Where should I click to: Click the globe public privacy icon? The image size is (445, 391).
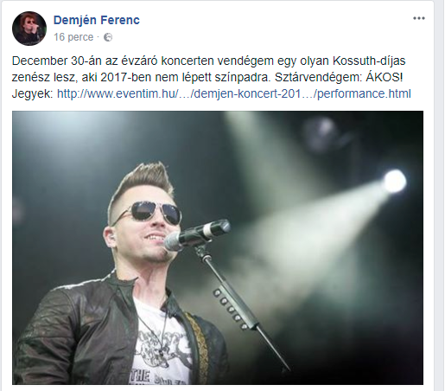(x=108, y=37)
